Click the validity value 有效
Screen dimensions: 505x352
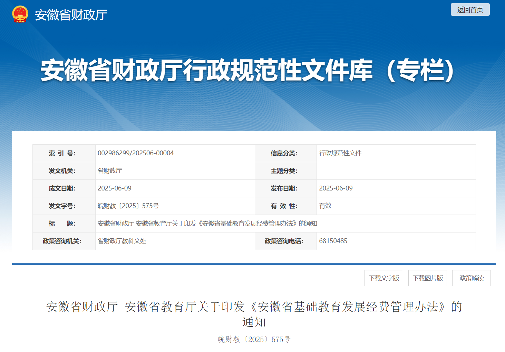click(325, 206)
